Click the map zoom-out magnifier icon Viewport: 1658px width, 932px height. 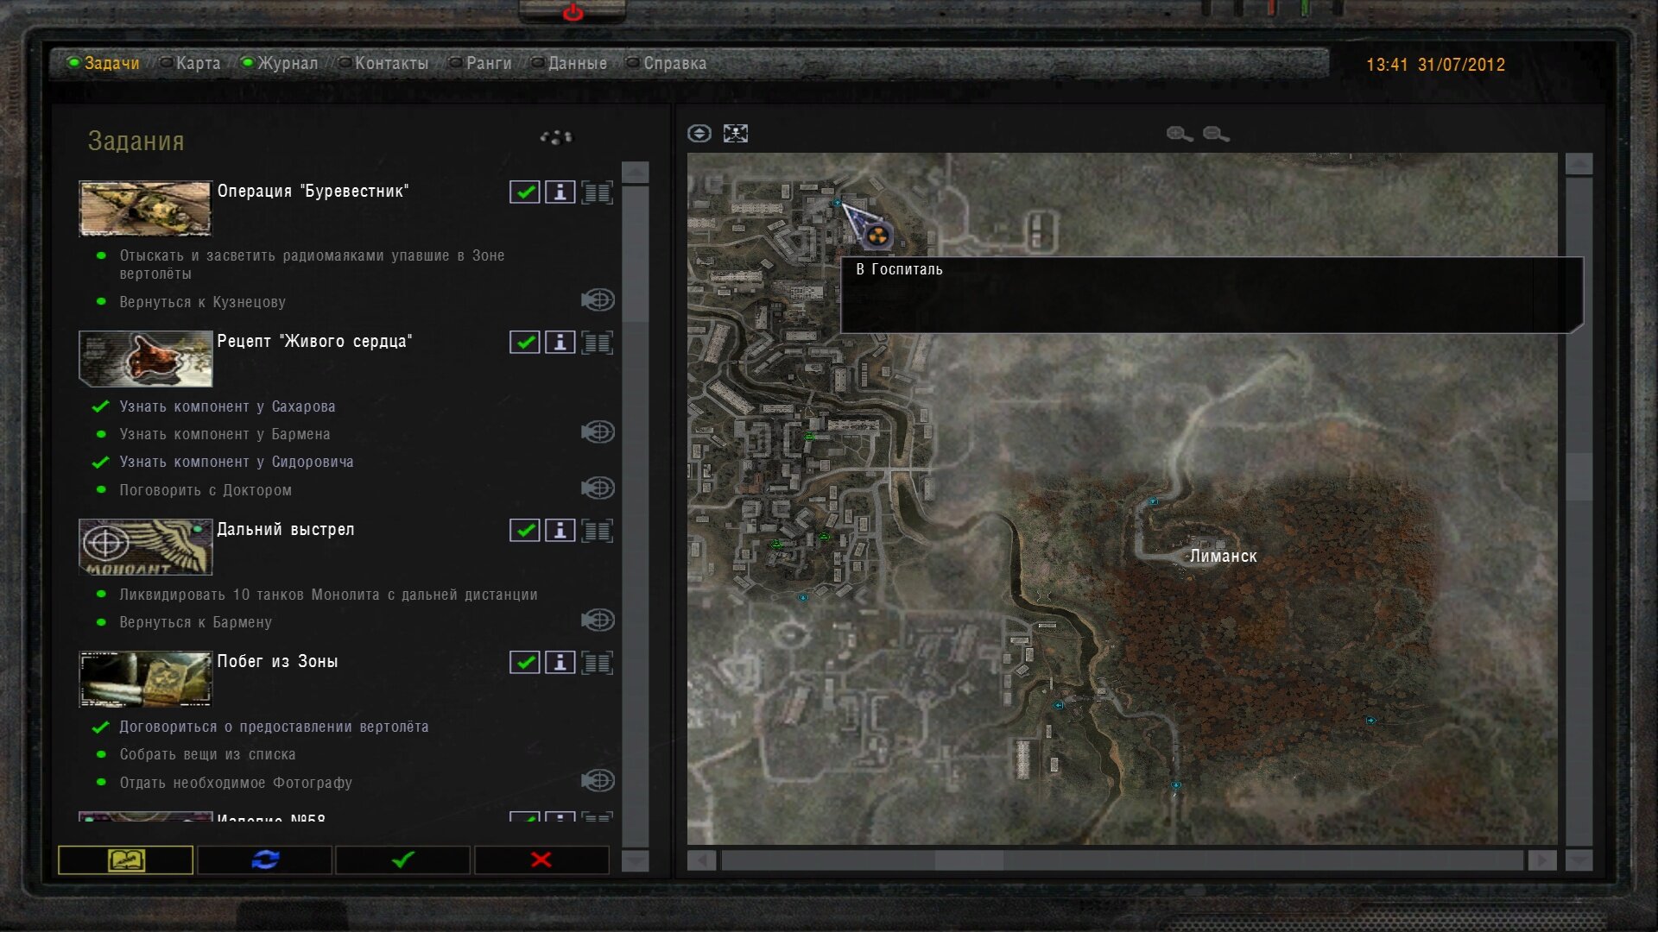click(x=1215, y=134)
